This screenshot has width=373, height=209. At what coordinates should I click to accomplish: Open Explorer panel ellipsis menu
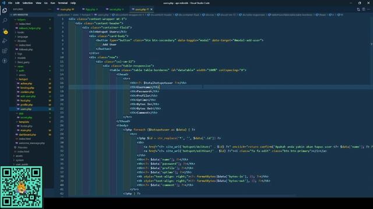(x=50, y=9)
